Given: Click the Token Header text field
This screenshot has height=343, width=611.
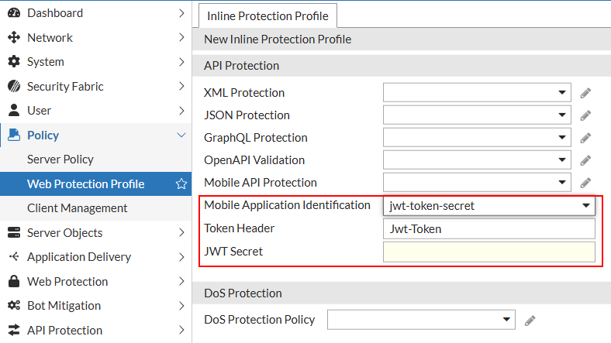Looking at the screenshot, I should click(x=488, y=229).
